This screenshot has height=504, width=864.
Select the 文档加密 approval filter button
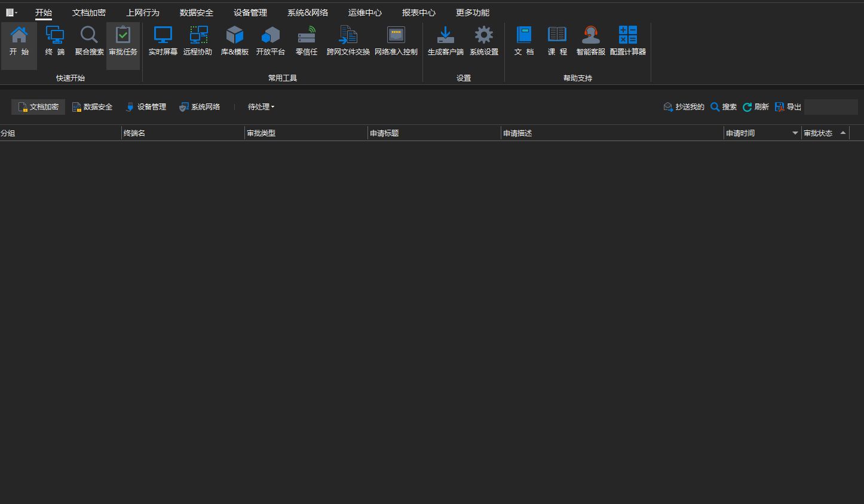[x=38, y=107]
